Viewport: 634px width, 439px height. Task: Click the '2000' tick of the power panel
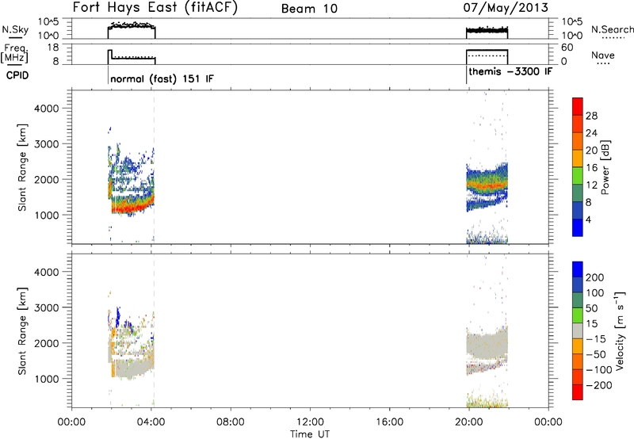click(47, 179)
